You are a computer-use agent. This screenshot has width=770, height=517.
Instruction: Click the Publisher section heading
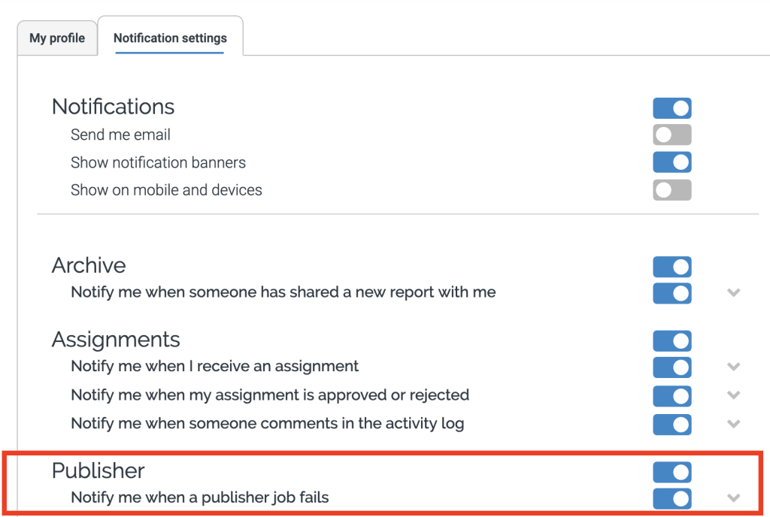98,471
